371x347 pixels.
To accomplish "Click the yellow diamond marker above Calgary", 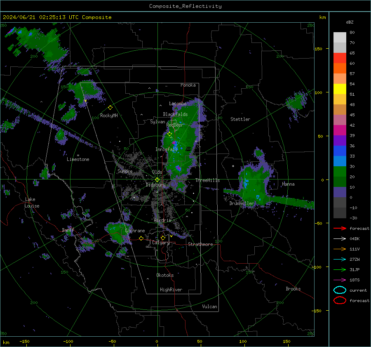I will point(163,238).
